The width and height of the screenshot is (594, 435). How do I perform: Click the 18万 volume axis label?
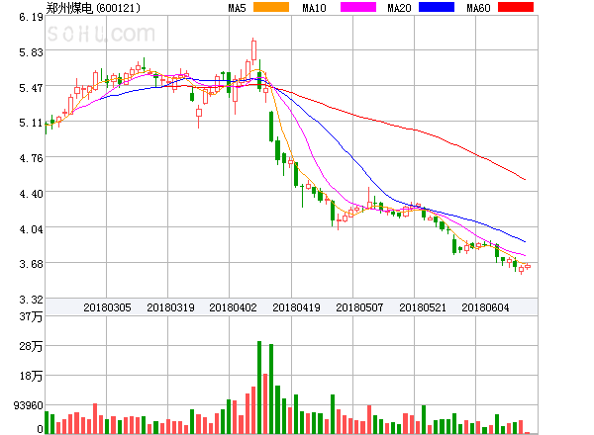tap(31, 376)
